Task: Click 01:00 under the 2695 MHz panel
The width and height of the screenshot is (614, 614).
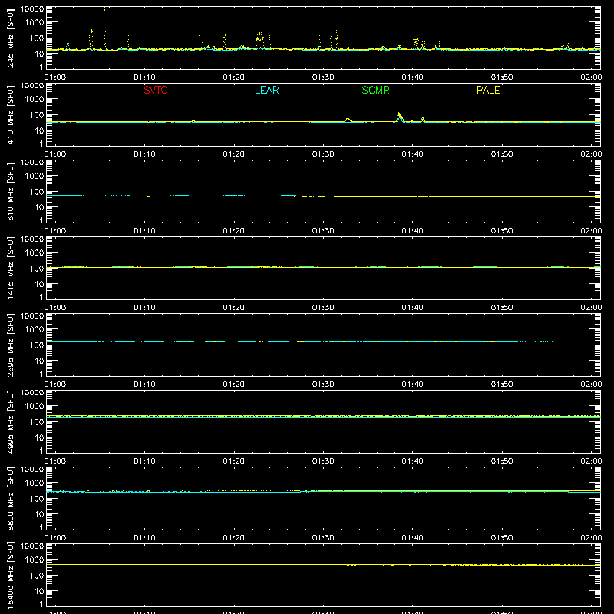Action: coord(55,385)
